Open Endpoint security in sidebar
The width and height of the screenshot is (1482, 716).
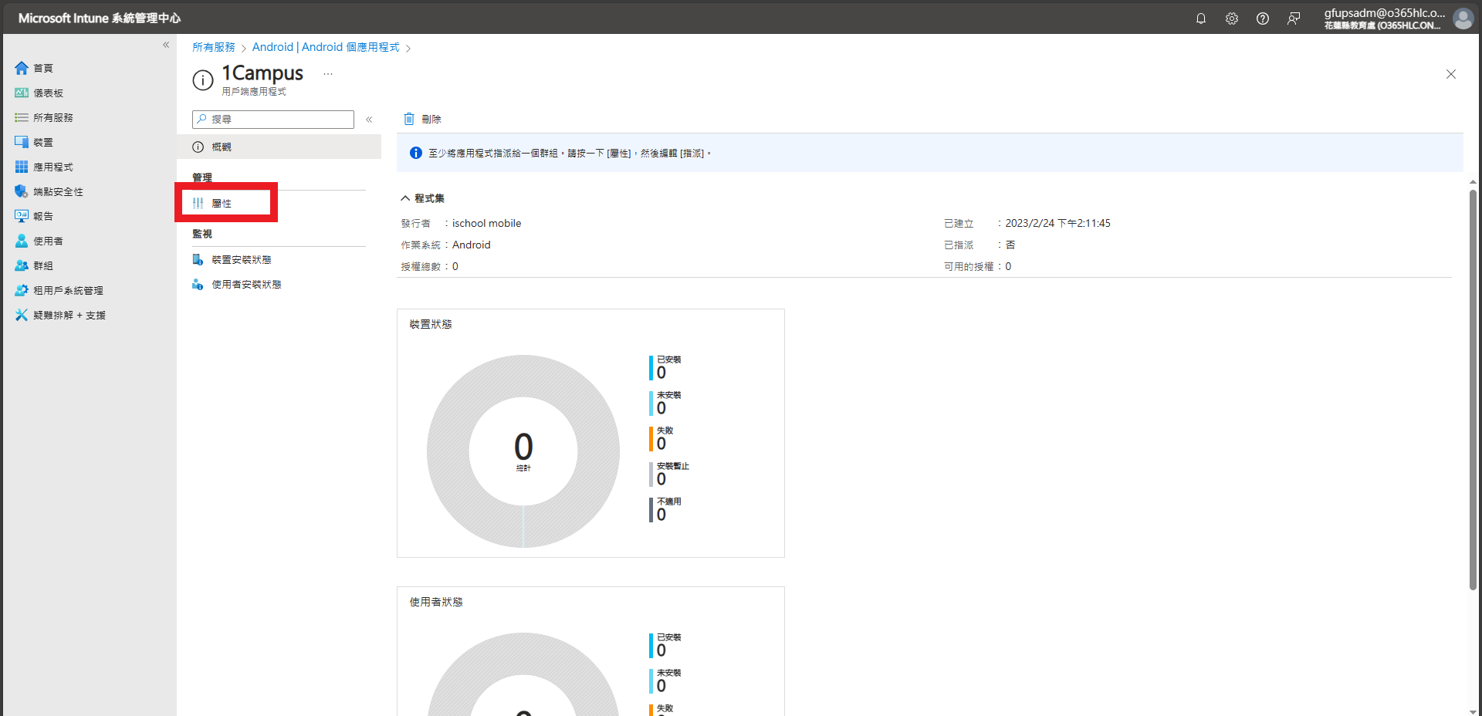[58, 191]
